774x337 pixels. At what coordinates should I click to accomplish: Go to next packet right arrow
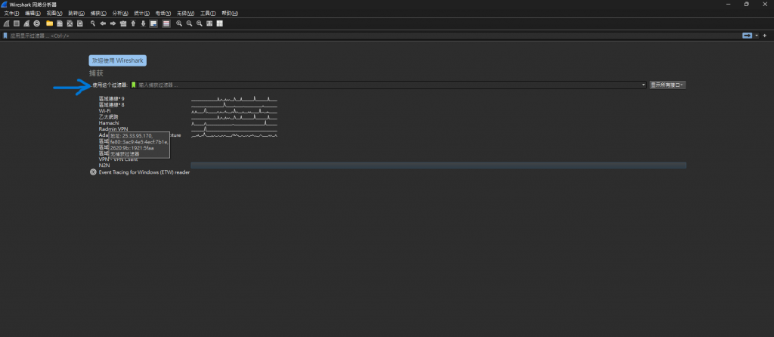[x=113, y=23]
